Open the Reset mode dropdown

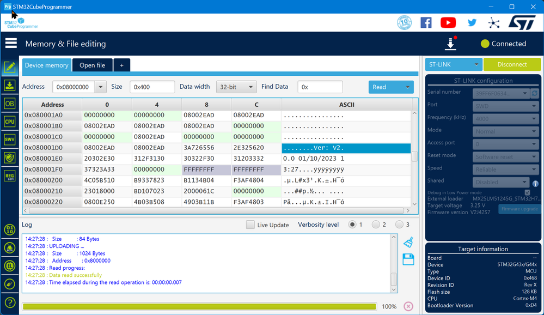(x=505, y=156)
